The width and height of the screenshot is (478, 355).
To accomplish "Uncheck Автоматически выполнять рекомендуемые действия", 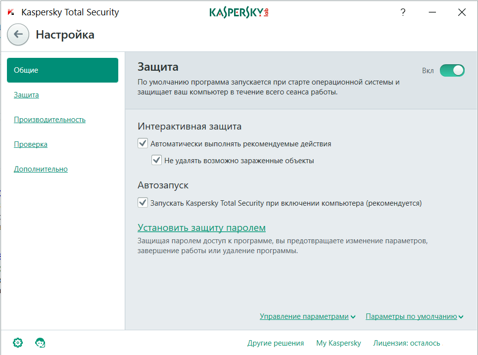I will pos(143,143).
